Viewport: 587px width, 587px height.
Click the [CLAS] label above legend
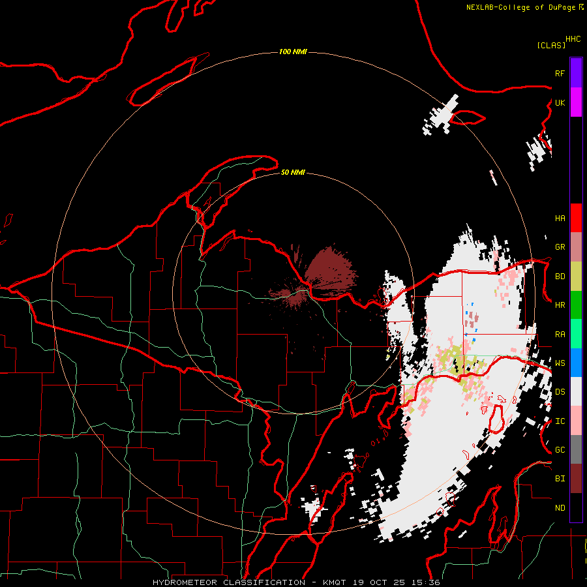point(551,45)
